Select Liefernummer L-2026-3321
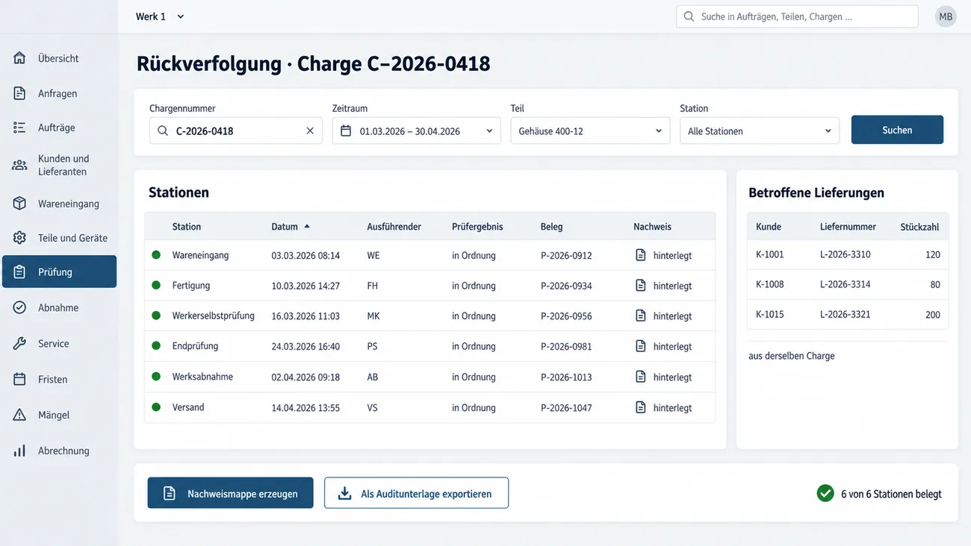This screenshot has width=971, height=546. 846,314
